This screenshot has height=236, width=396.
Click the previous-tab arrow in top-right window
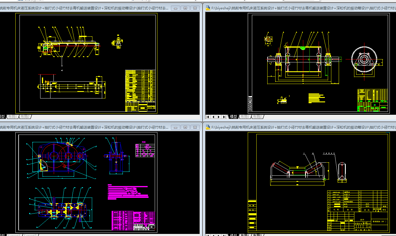pyautogui.click(x=213, y=117)
